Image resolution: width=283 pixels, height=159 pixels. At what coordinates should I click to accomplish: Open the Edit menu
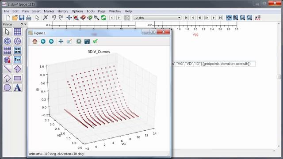(x=15, y=11)
